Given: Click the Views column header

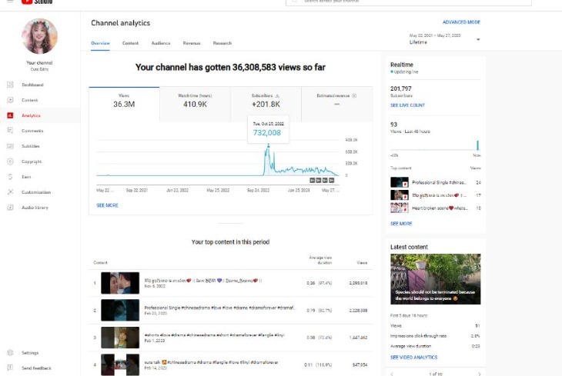Looking at the screenshot, I should (x=362, y=262).
